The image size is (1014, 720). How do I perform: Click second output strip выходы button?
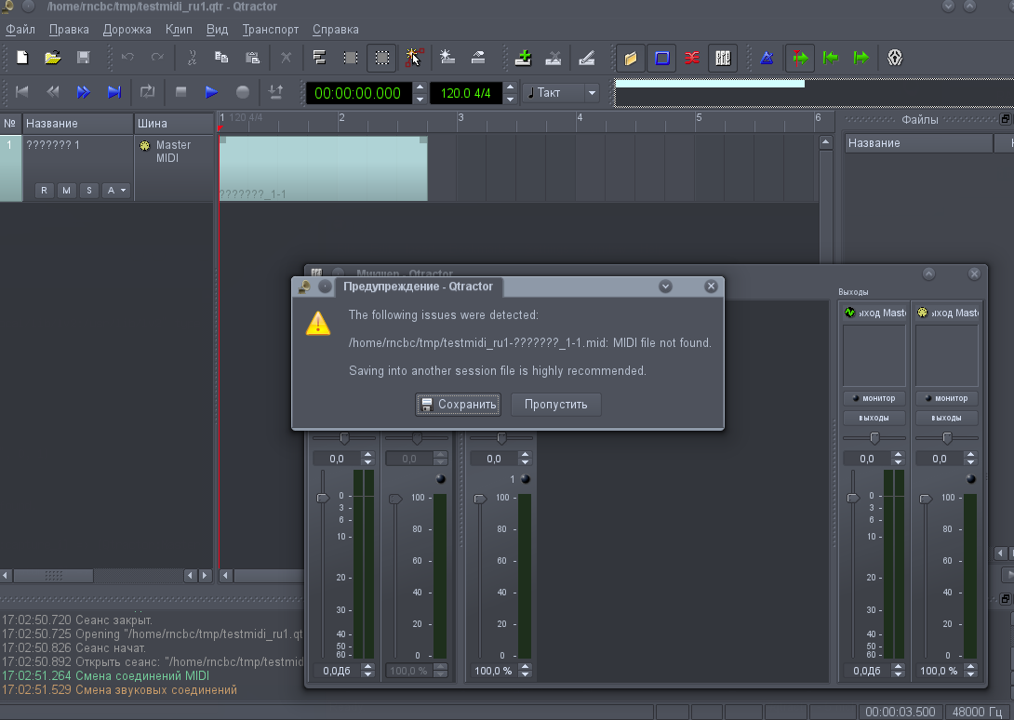947,418
